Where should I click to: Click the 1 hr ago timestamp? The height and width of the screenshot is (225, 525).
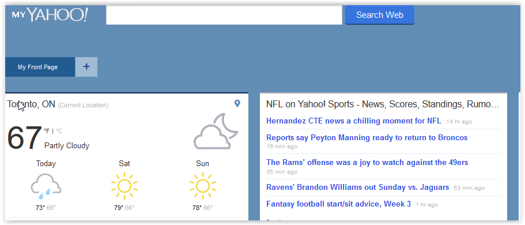click(x=427, y=205)
